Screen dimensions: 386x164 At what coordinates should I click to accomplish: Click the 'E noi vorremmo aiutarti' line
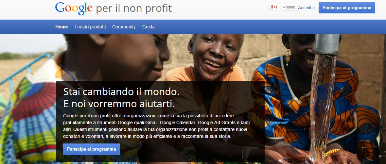[119, 104]
